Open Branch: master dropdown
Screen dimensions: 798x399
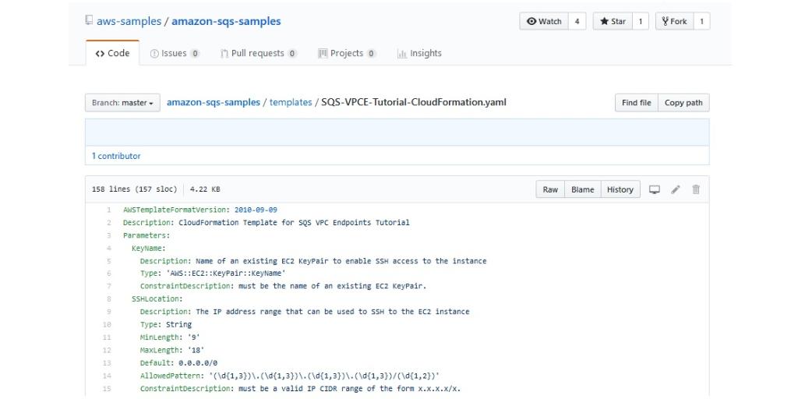[122, 103]
